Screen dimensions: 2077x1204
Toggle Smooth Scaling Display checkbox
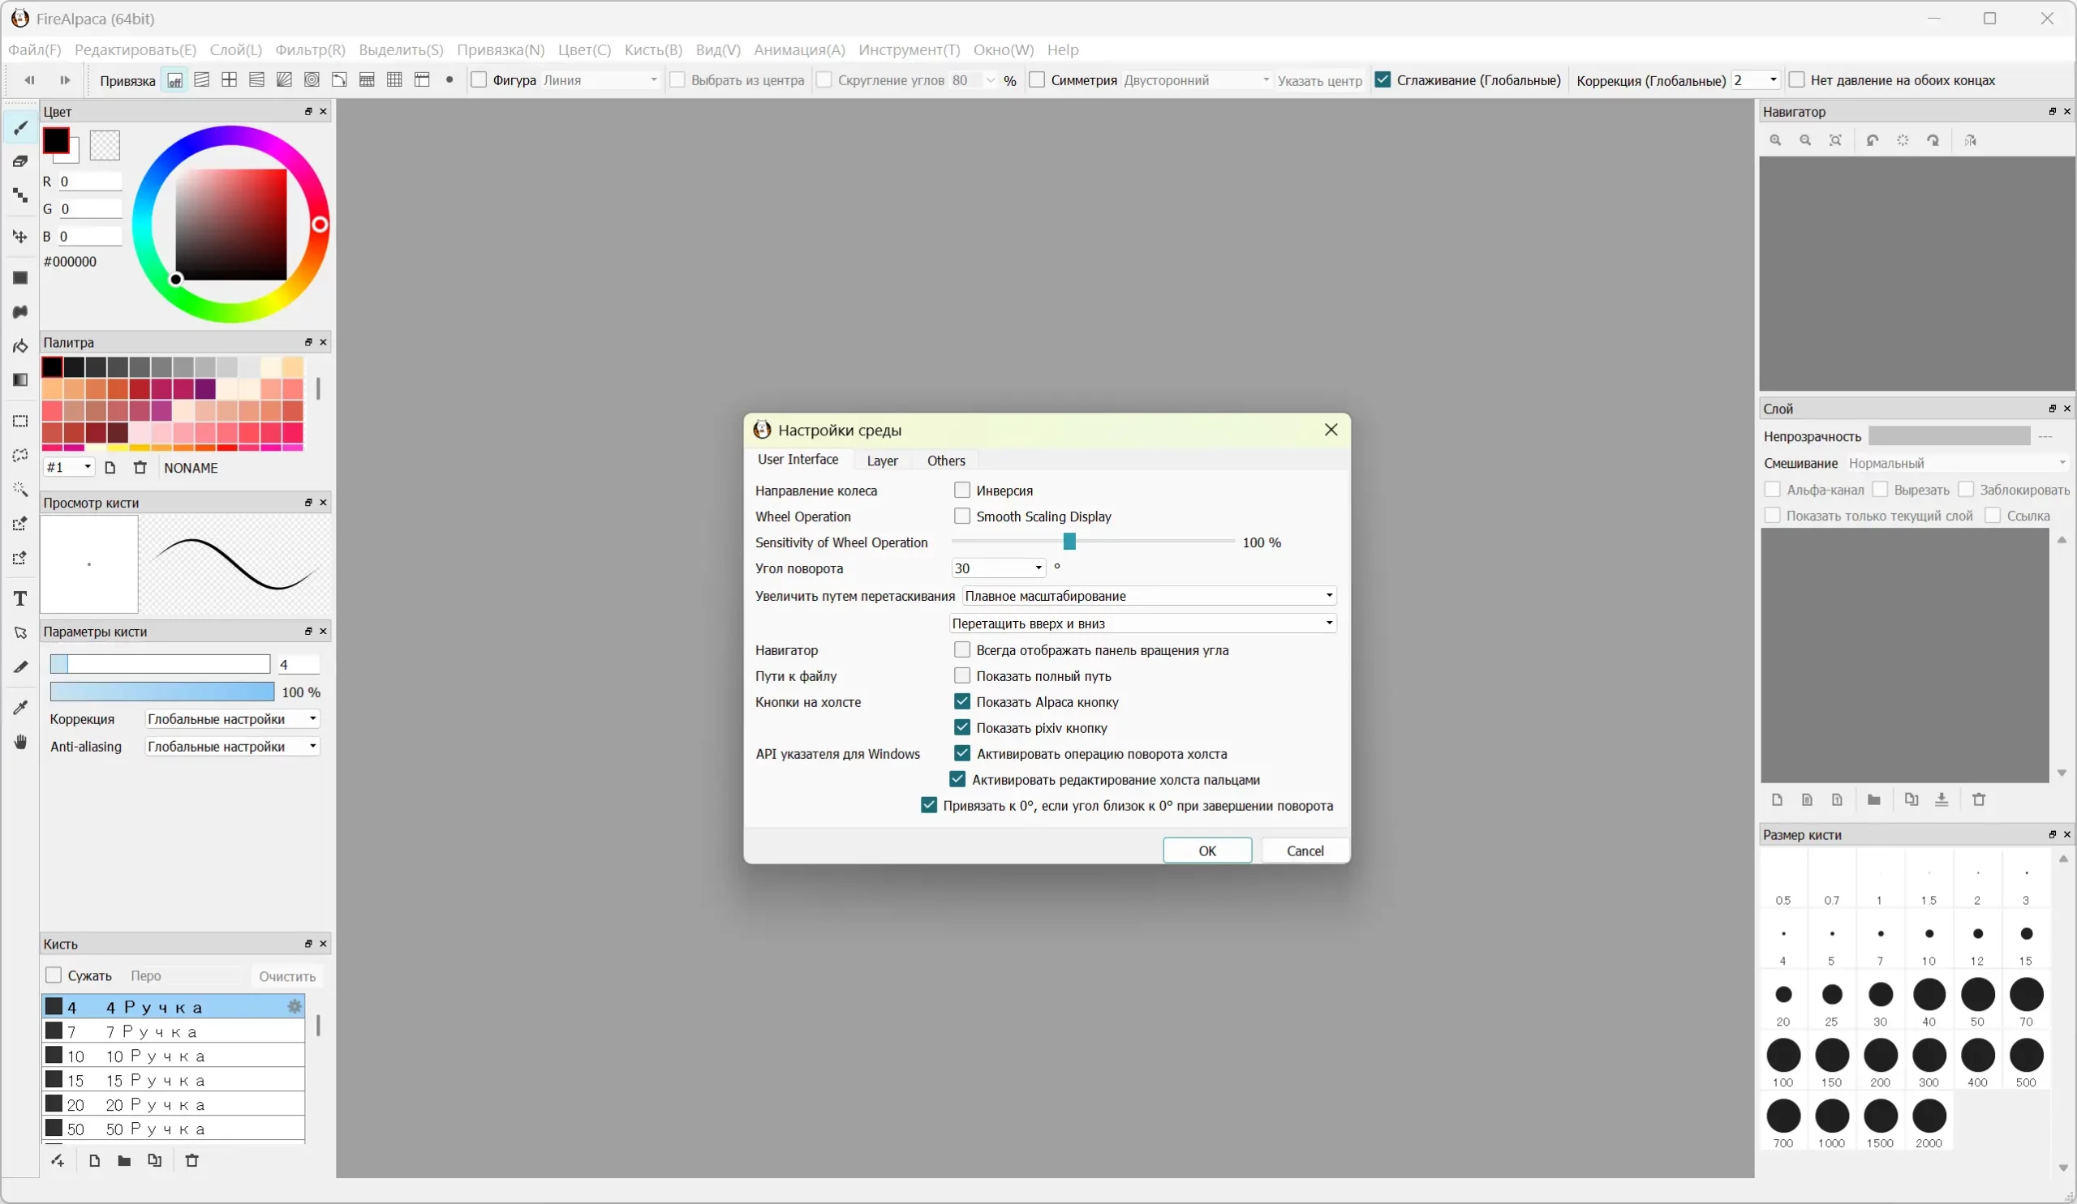click(x=962, y=516)
